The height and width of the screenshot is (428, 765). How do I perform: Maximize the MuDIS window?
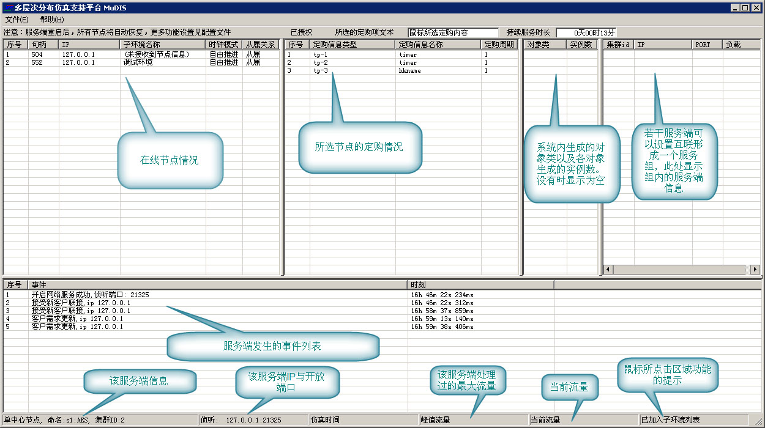745,7
